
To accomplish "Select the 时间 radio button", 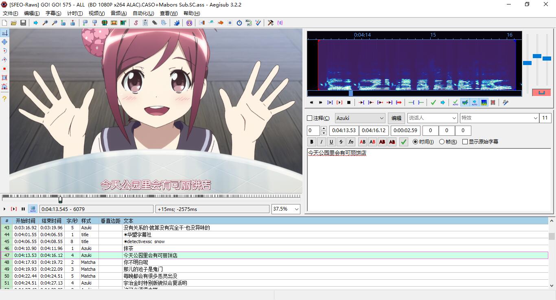I will coord(415,142).
